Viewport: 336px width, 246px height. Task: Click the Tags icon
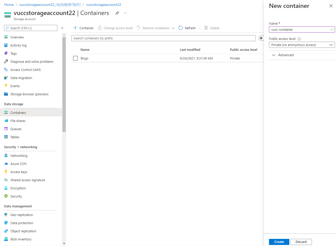click(x=6, y=53)
